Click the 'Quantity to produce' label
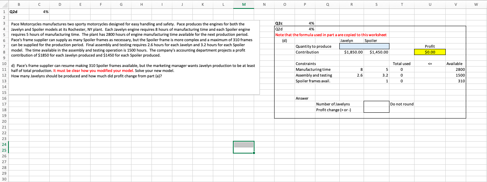The image size is (487, 182). 313,46
